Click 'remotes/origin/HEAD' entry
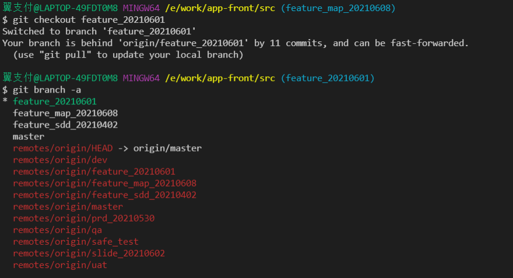The height and width of the screenshot is (278, 513). (62, 148)
